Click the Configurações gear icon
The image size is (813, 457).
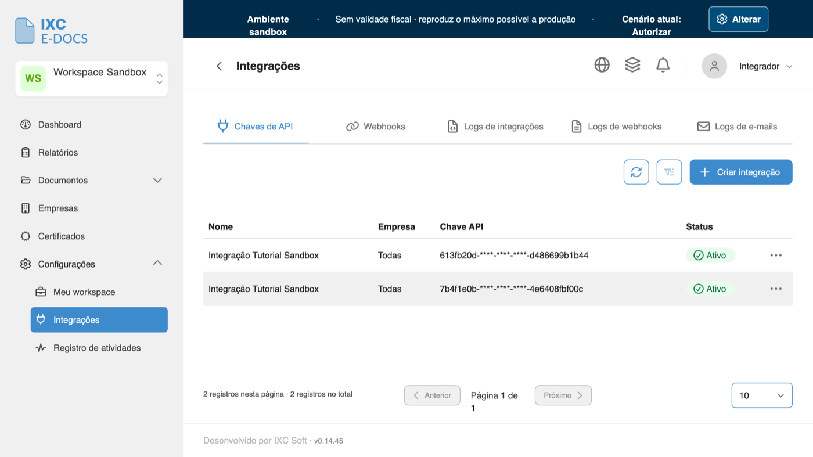(x=26, y=264)
